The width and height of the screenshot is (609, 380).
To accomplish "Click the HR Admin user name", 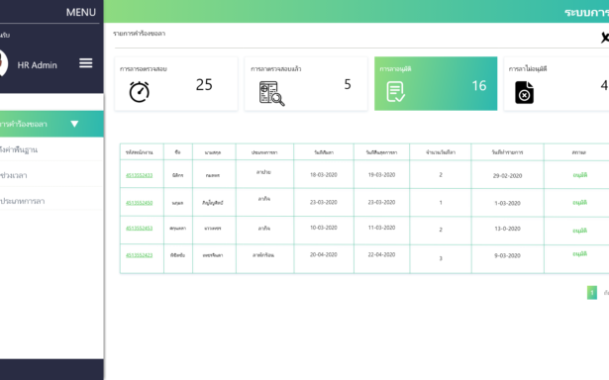I will [x=38, y=65].
